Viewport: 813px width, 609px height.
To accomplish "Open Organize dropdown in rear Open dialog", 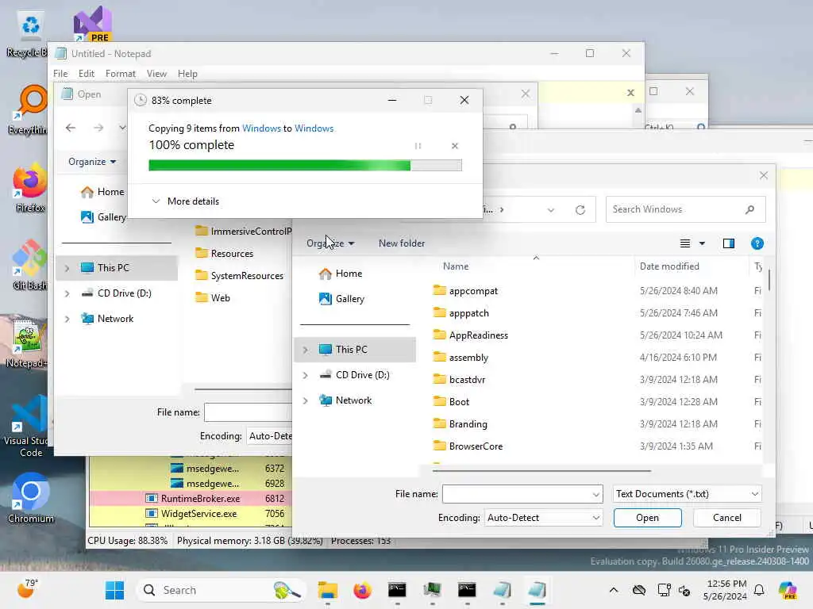I will pos(92,162).
